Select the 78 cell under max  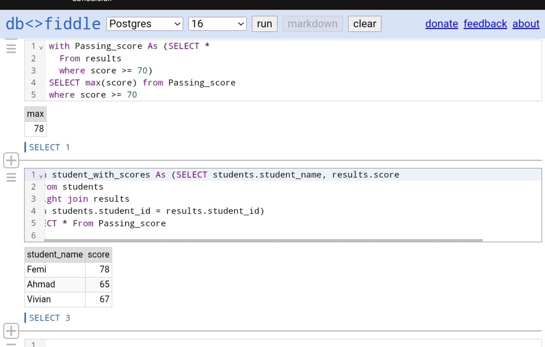pyautogui.click(x=35, y=129)
